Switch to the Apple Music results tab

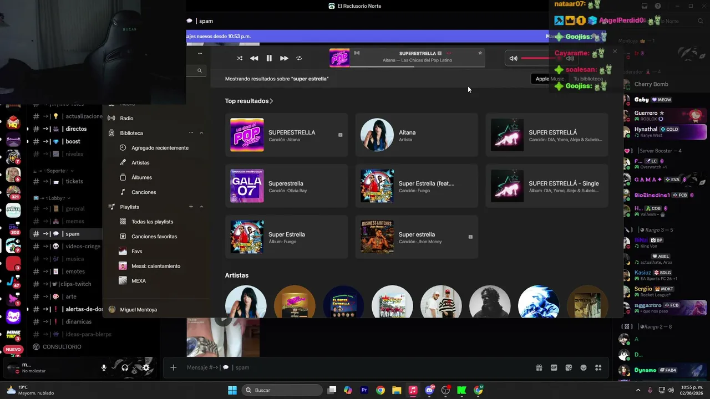coord(550,79)
